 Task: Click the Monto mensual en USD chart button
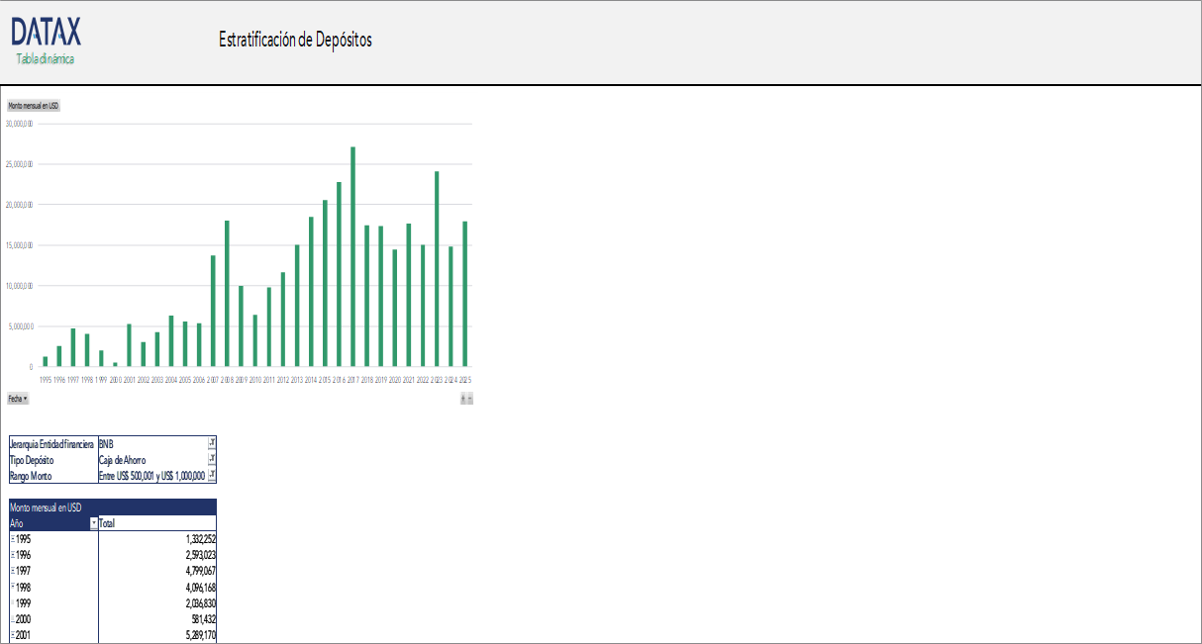pyautogui.click(x=34, y=106)
